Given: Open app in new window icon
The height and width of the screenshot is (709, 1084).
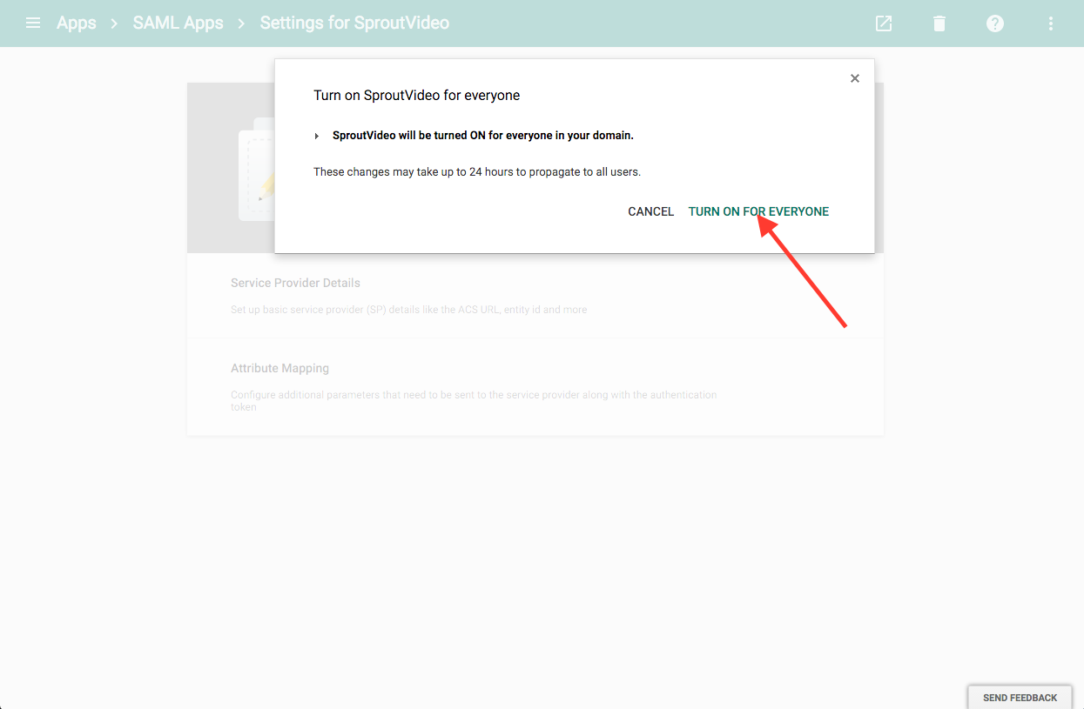Looking at the screenshot, I should [884, 23].
